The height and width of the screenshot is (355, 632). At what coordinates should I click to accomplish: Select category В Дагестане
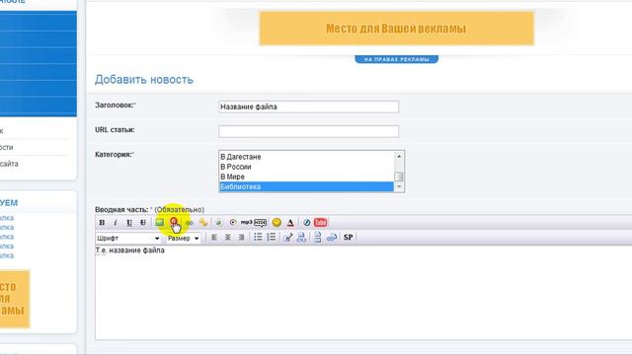[x=306, y=157]
